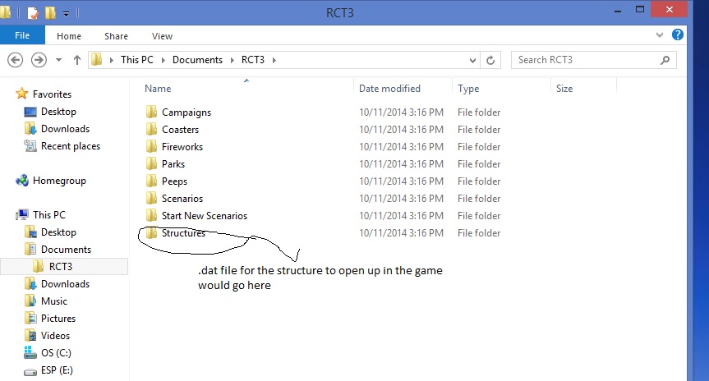Viewport: 709px width, 381px height.
Task: Click the Search RCT3 input box
Action: click(x=583, y=60)
